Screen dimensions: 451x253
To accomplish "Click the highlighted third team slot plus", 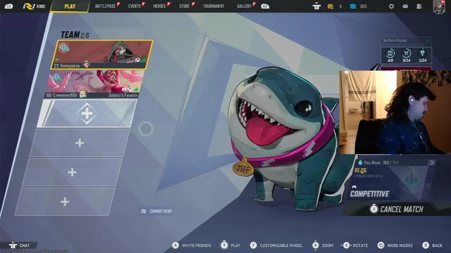I will [x=87, y=113].
